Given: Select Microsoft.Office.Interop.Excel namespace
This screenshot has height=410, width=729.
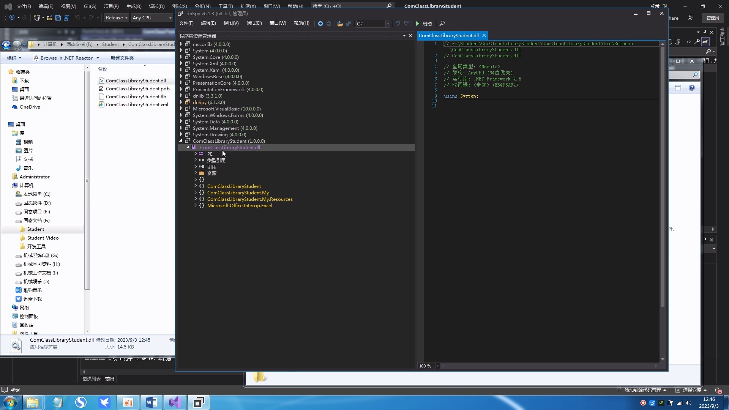Looking at the screenshot, I should coord(240,206).
